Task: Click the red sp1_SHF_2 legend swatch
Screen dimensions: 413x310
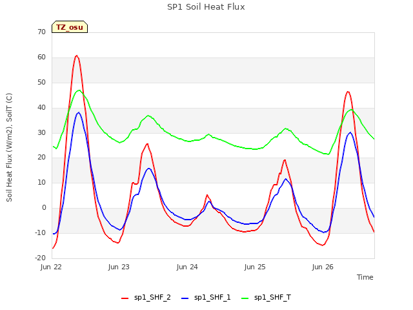Action: [x=125, y=298]
